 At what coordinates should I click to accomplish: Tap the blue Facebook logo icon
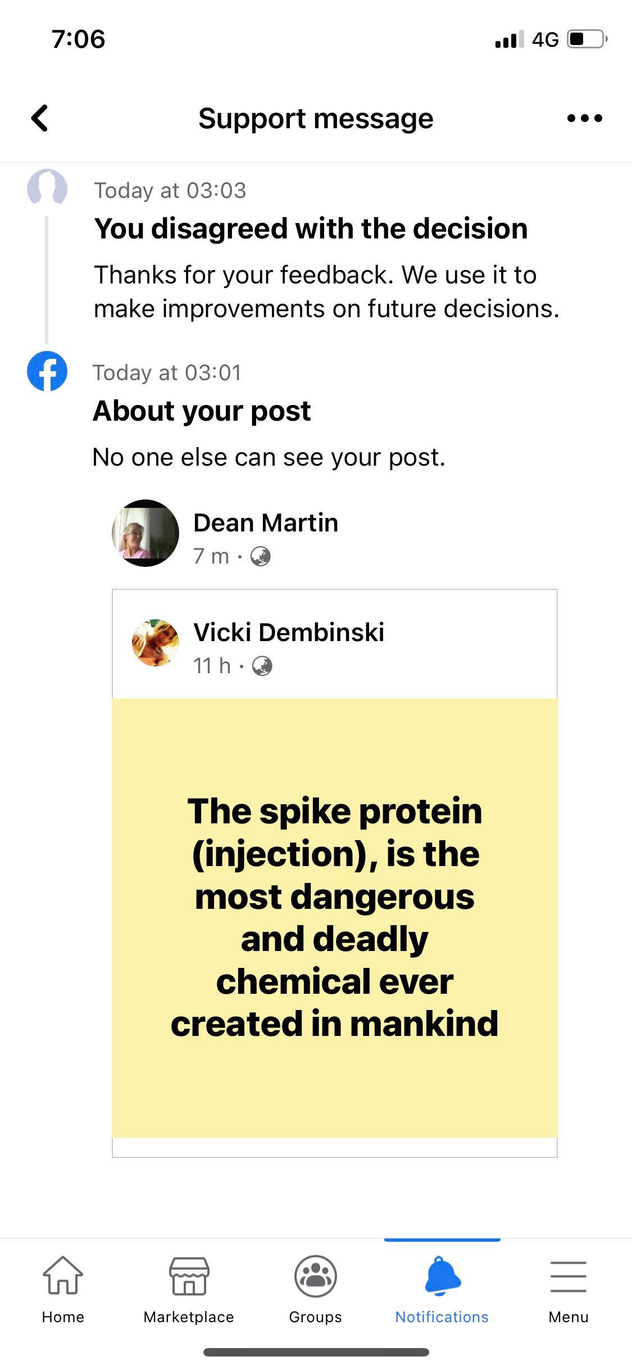pyautogui.click(x=47, y=371)
